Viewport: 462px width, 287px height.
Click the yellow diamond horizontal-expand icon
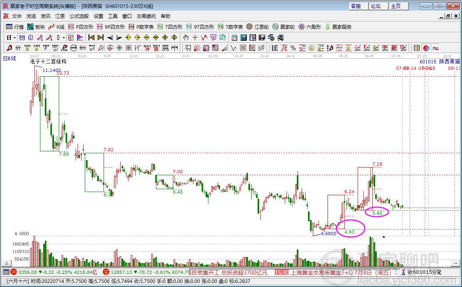click(146, 38)
